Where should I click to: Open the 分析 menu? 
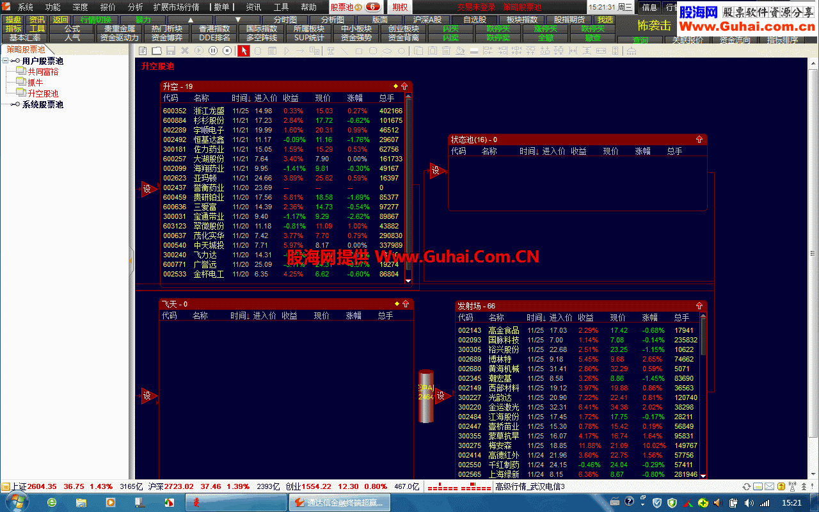click(135, 7)
